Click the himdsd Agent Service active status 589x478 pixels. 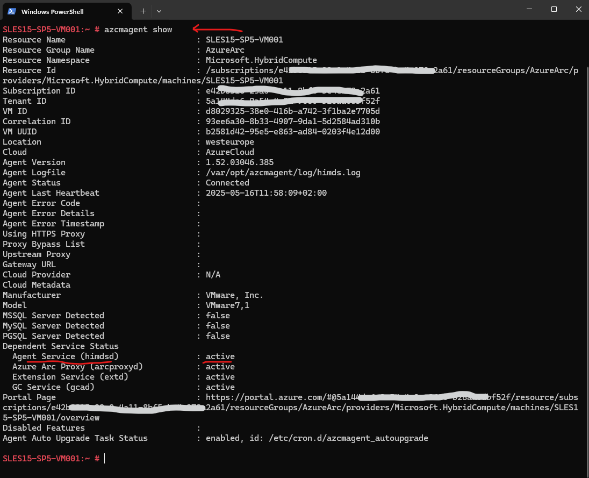tap(220, 356)
